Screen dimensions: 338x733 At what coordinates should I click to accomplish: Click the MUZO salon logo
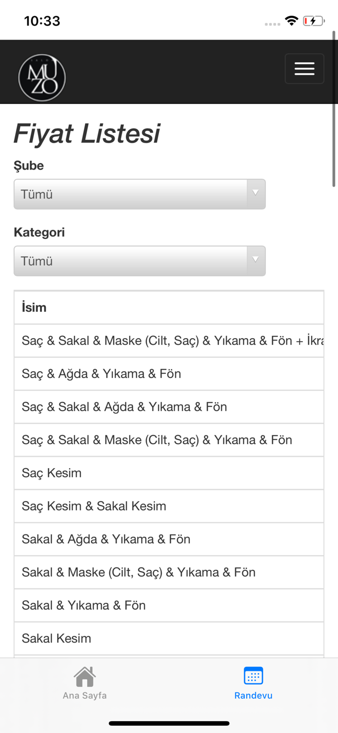click(42, 77)
